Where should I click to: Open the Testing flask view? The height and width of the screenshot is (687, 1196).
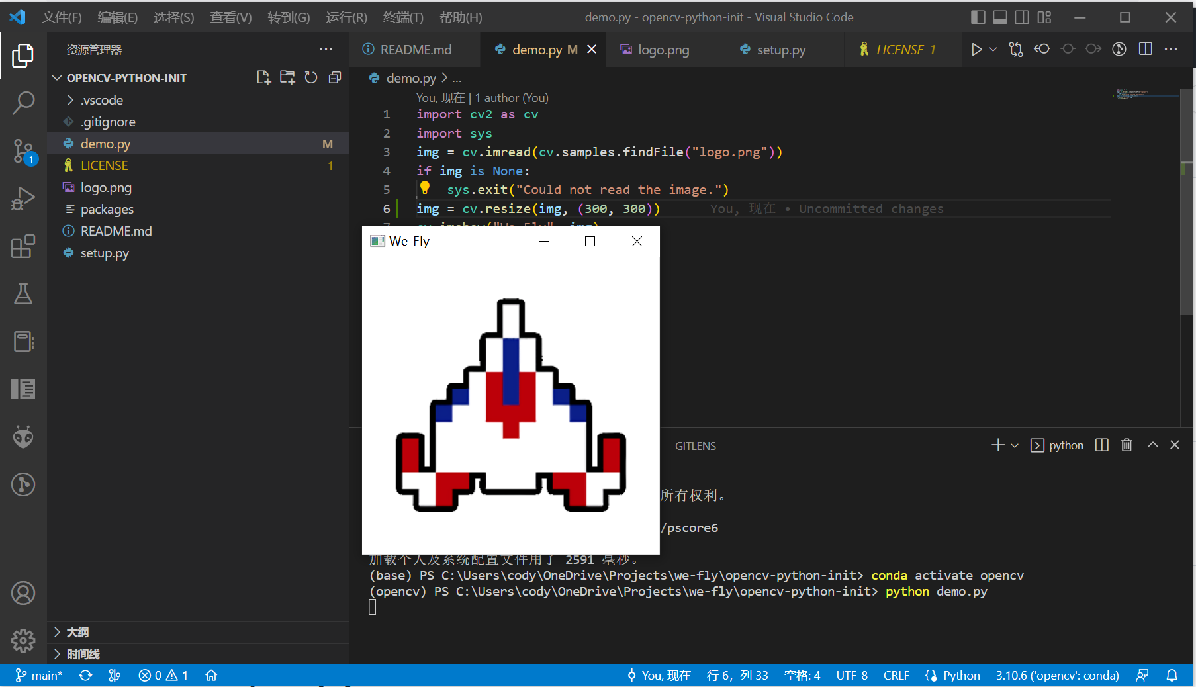(23, 294)
